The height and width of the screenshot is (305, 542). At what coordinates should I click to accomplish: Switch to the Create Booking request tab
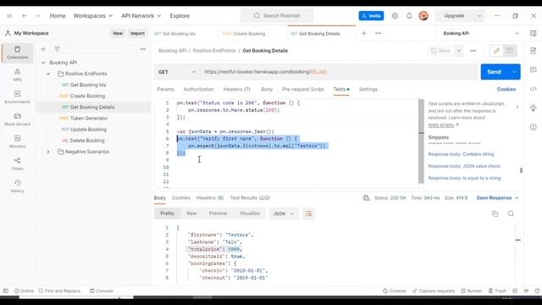tap(244, 34)
